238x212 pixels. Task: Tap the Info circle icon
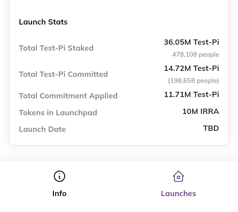coord(59,176)
